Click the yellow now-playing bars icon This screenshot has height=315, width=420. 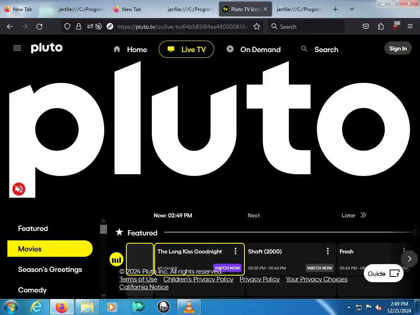[116, 260]
